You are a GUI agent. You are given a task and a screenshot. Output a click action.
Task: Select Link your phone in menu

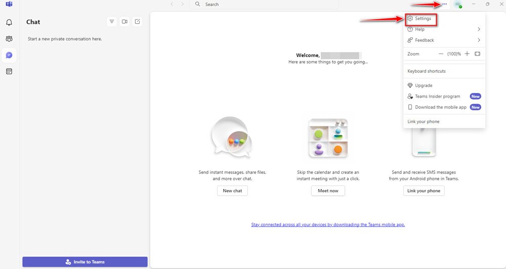click(444, 121)
